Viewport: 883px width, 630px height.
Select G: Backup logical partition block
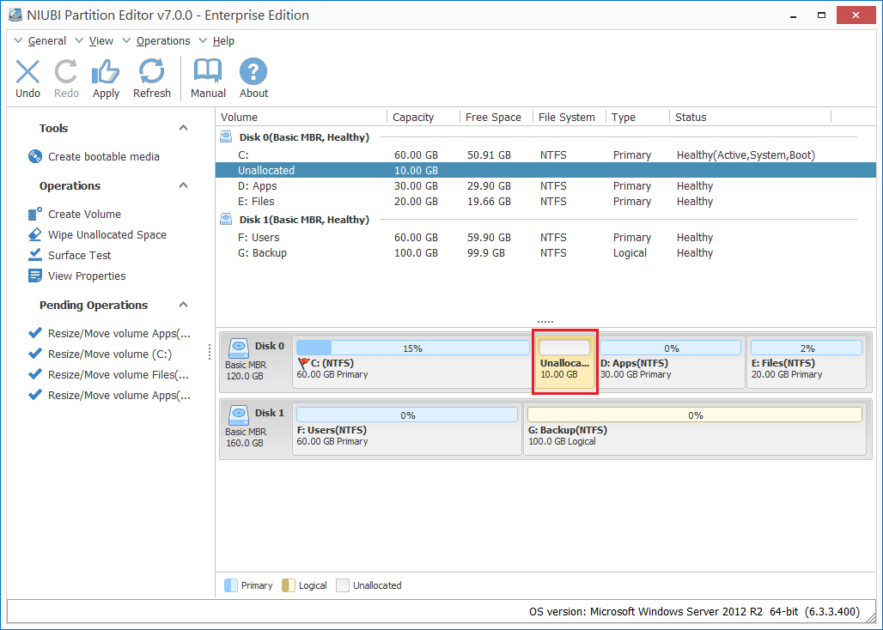click(695, 428)
